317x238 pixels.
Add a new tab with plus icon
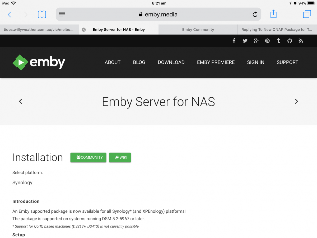(290, 14)
